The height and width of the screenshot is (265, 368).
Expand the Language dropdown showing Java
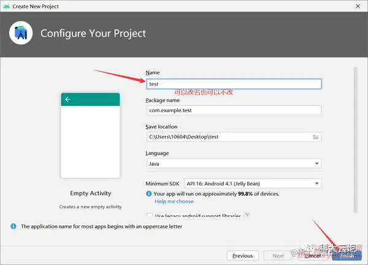pyautogui.click(x=234, y=163)
